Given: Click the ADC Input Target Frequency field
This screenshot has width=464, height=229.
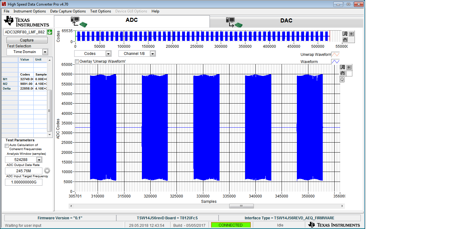Looking at the screenshot, I should click(x=24, y=182).
